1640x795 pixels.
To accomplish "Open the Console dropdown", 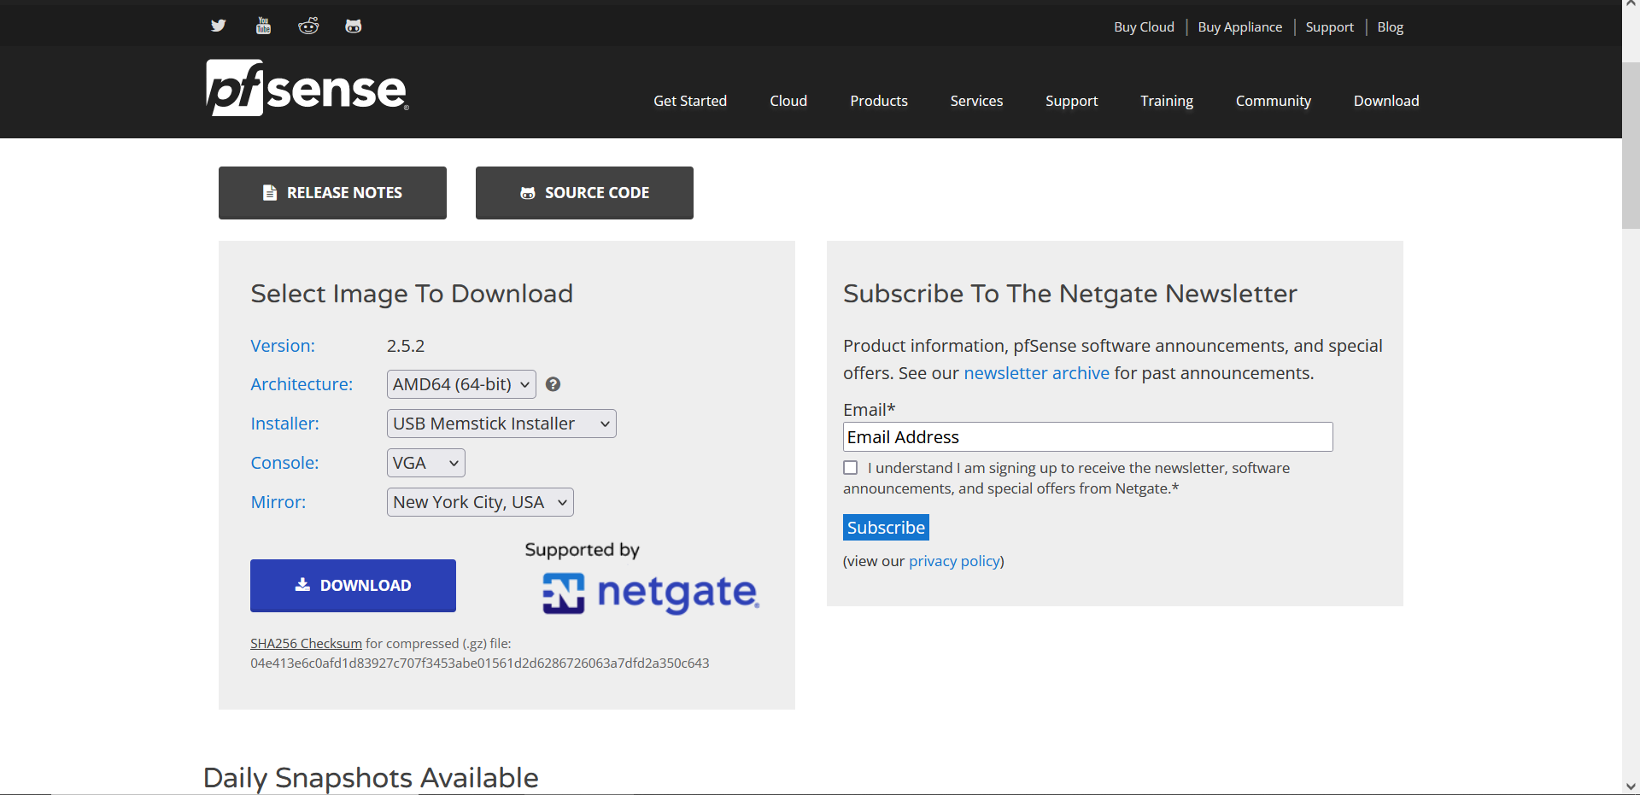I will coord(426,463).
